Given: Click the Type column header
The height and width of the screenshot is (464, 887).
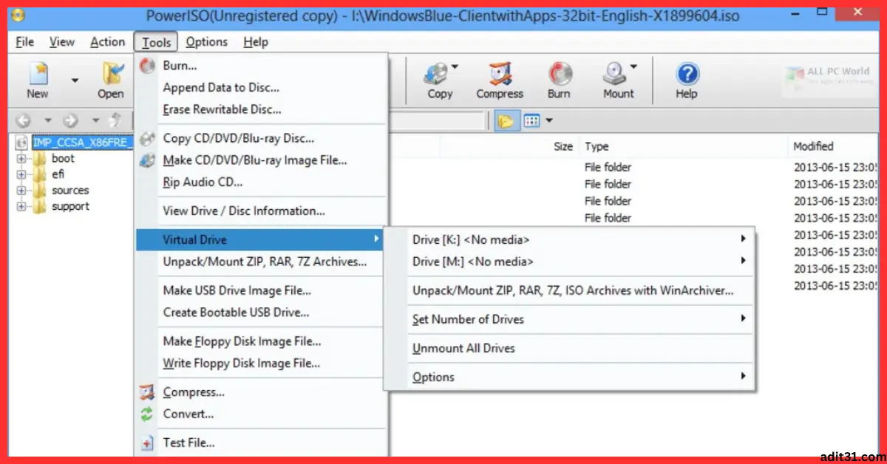Looking at the screenshot, I should pos(682,146).
